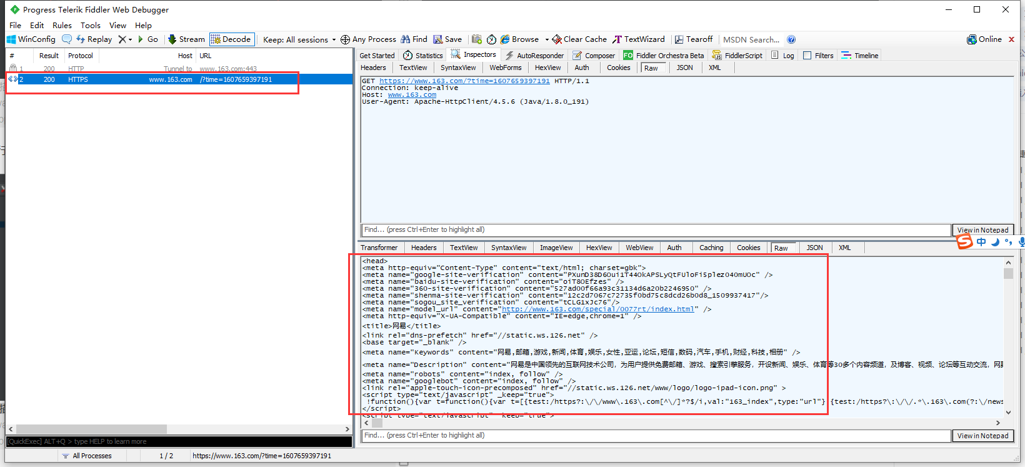
Task: Tear off the inspectors window
Action: pyautogui.click(x=693, y=39)
